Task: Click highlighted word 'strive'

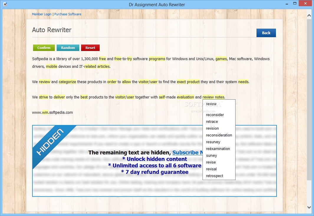Action: point(43,97)
